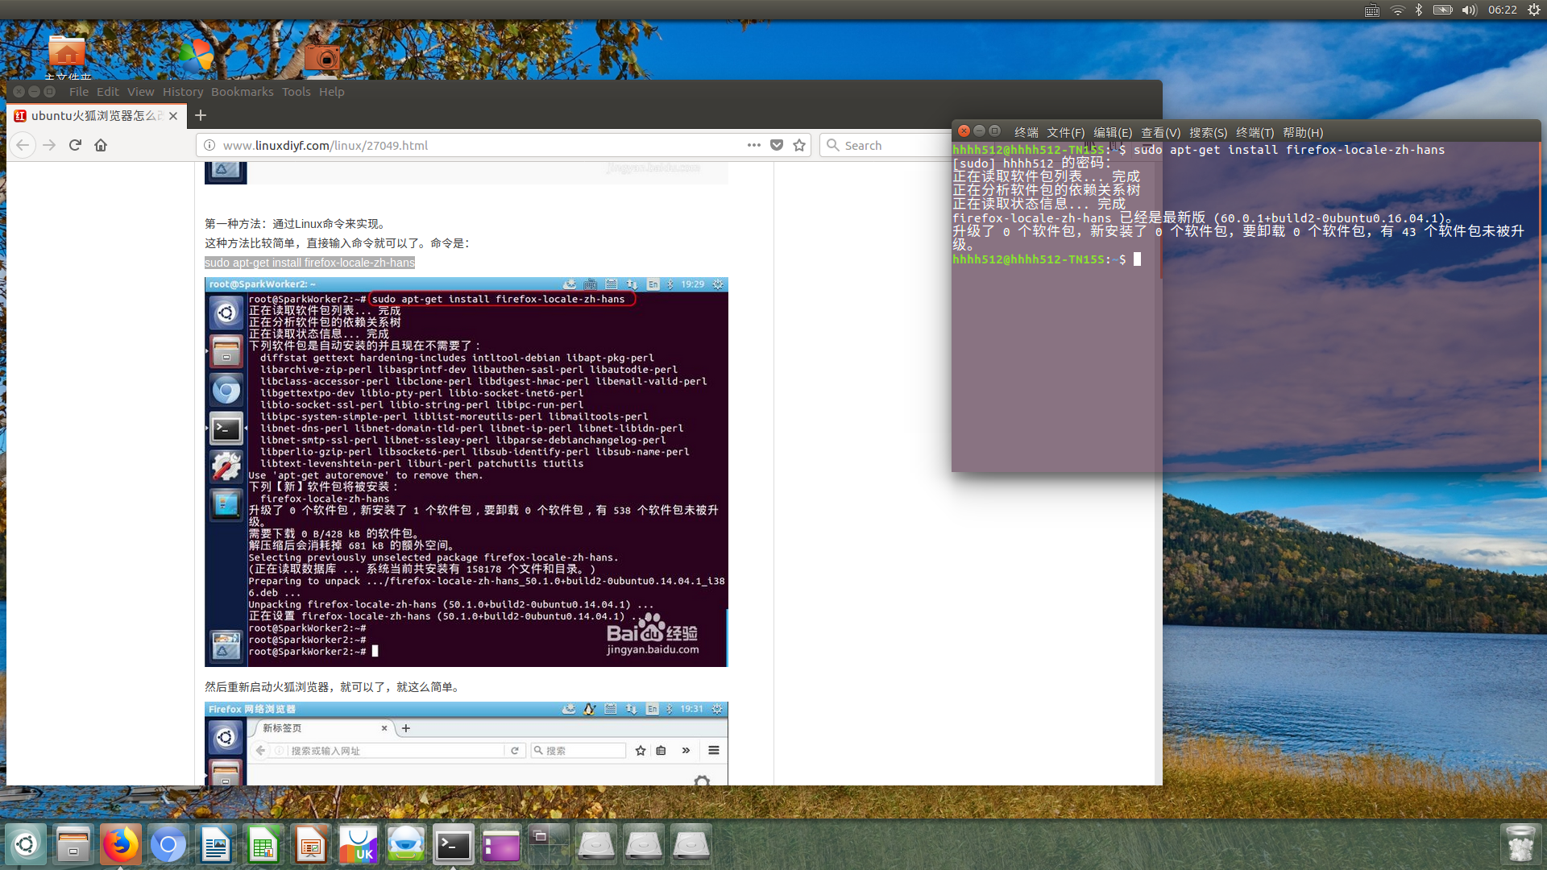Open Trash from the dock
This screenshot has height=870, width=1547.
1520,844
